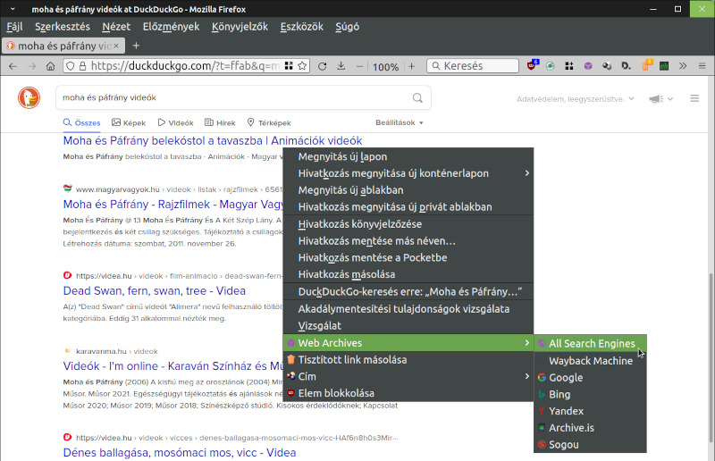Click the orange extension icon with badge
This screenshot has width=715, height=461.
(x=647, y=65)
